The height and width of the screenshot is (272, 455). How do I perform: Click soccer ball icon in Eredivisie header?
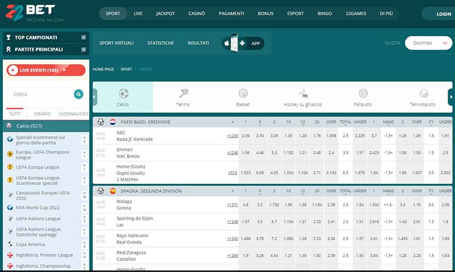pyautogui.click(x=101, y=122)
